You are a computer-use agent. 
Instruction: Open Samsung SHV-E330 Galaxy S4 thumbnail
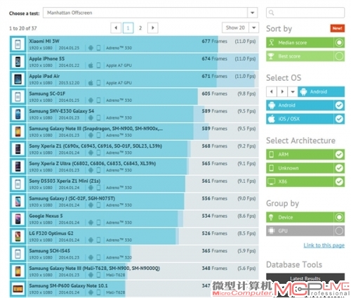click(x=18, y=114)
